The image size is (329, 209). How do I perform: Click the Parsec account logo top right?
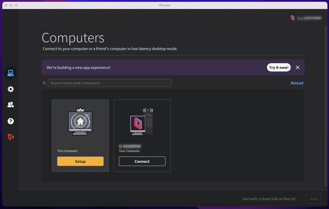293,18
